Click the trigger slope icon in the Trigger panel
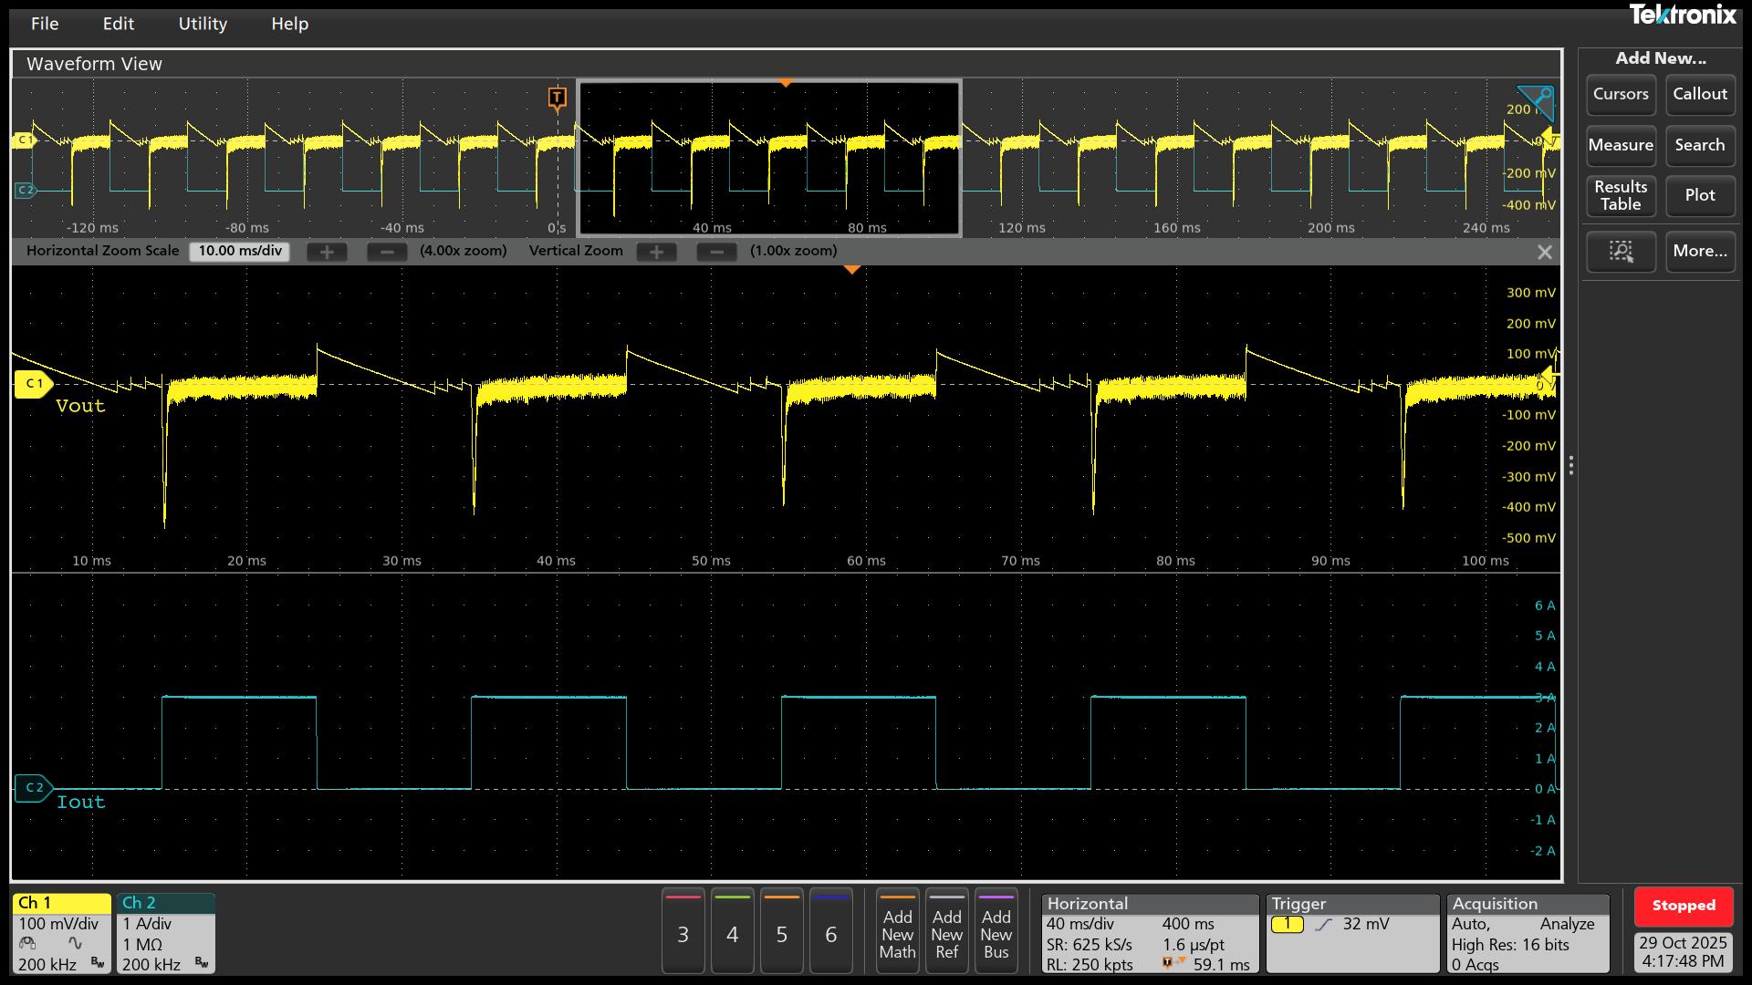The height and width of the screenshot is (985, 1752). click(1323, 924)
